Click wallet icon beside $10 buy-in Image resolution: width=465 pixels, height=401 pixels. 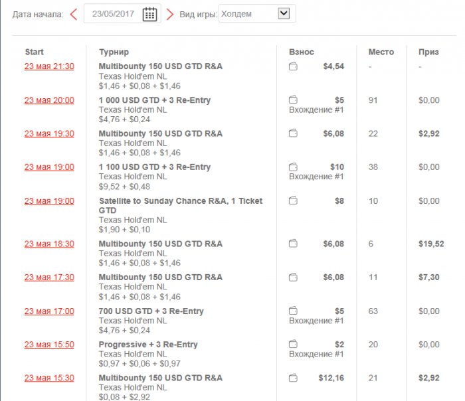click(293, 167)
